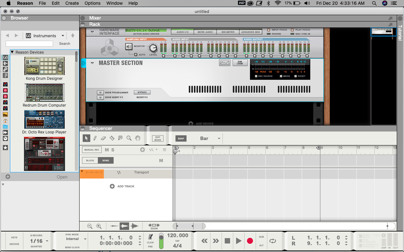404x252 pixels.
Task: Open the Create menu
Action: [x=72, y=3]
